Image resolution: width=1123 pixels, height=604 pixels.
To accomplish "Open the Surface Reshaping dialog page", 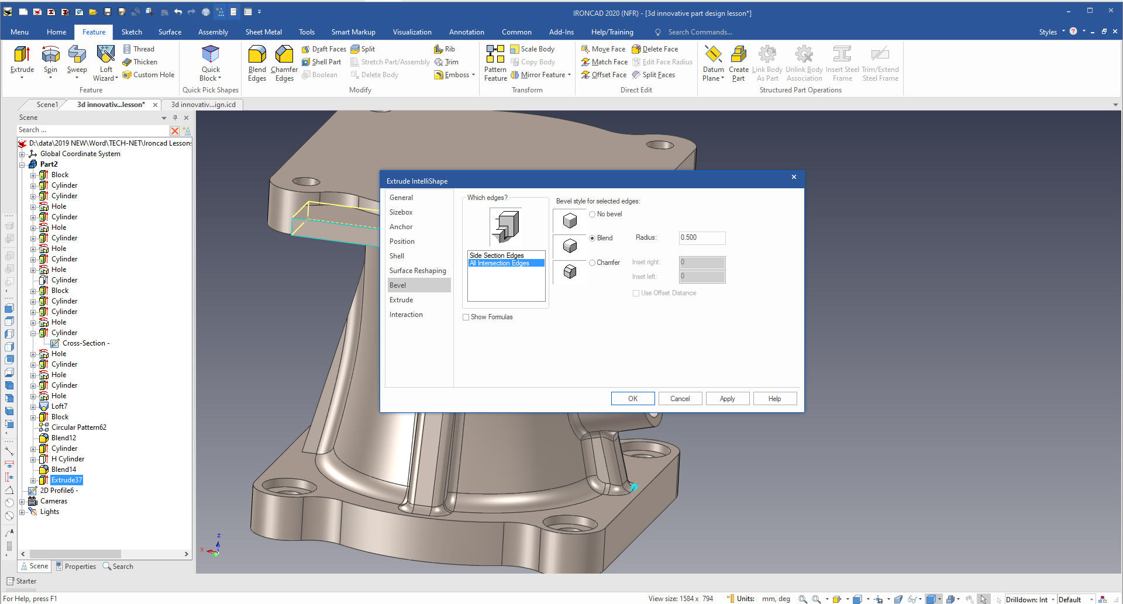I will pyautogui.click(x=418, y=271).
